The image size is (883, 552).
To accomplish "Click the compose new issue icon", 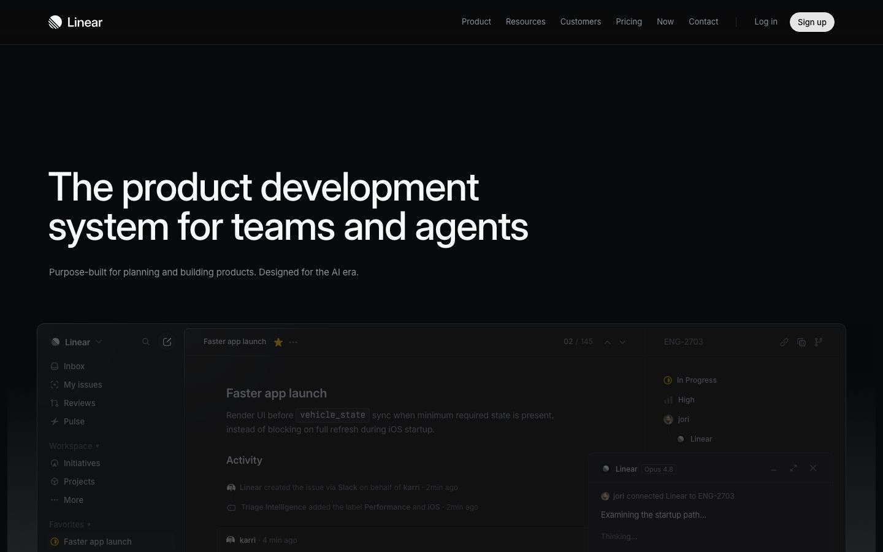I will 167,342.
